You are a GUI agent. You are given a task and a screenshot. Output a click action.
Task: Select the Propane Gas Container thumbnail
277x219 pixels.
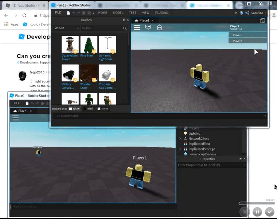[x=108, y=73]
